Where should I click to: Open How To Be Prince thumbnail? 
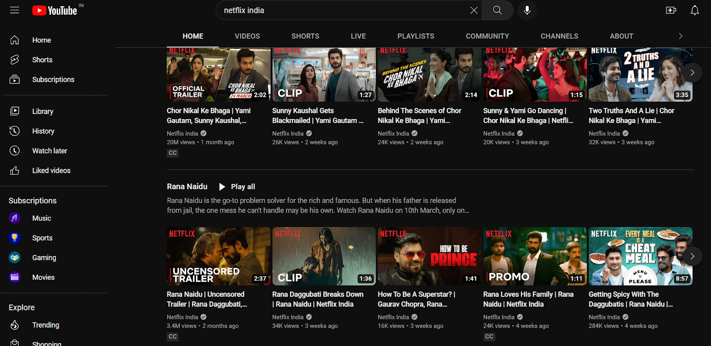coord(429,256)
